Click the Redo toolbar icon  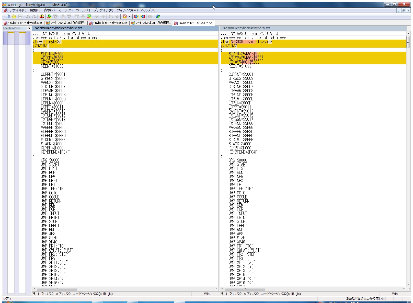click(x=34, y=16)
